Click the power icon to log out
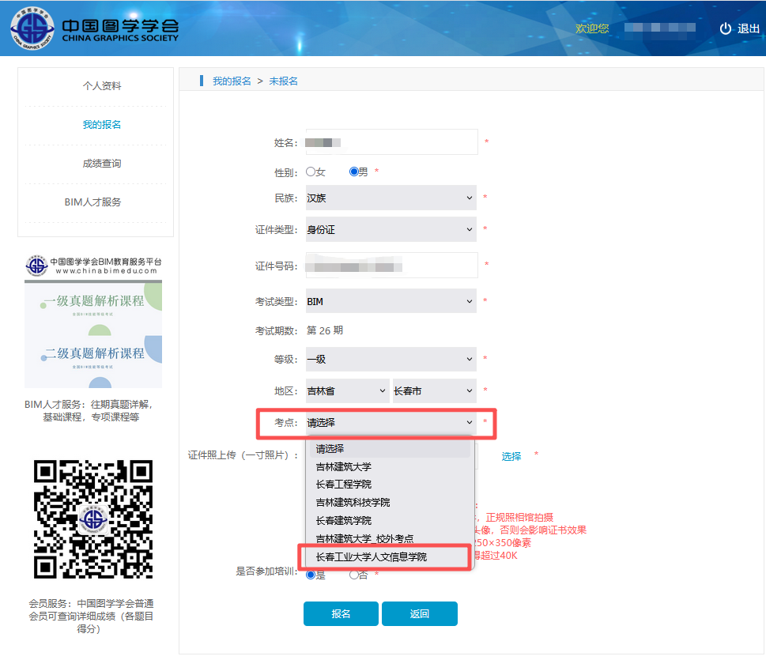Image resolution: width=766 pixels, height=660 pixels. 726,28
